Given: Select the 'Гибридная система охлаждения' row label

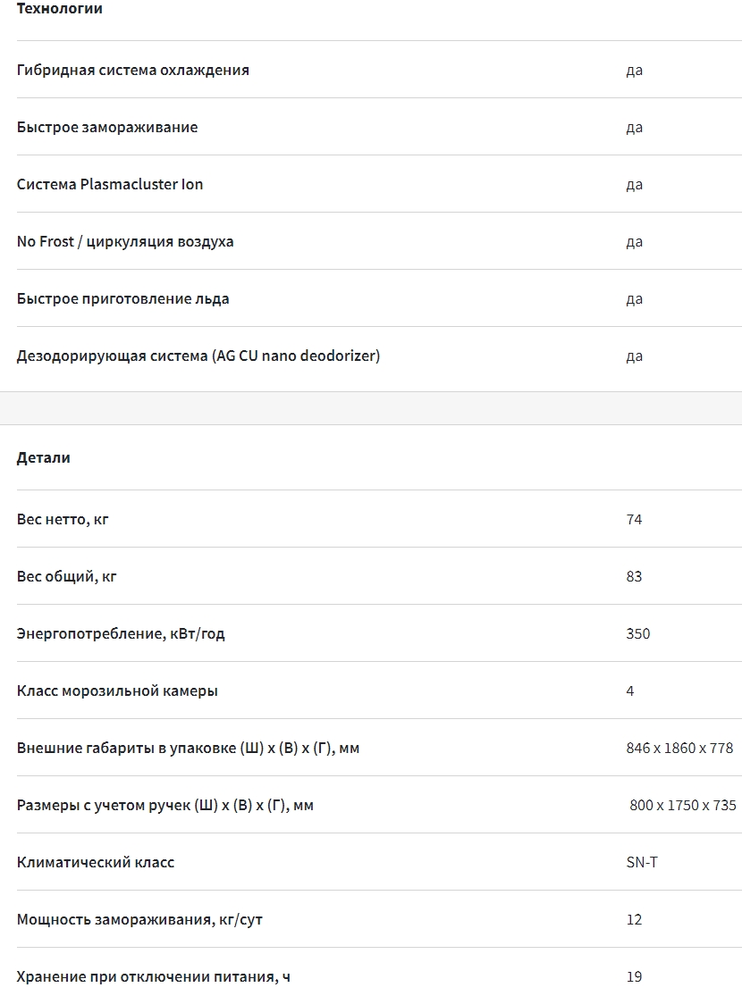Looking at the screenshot, I should (x=133, y=70).
